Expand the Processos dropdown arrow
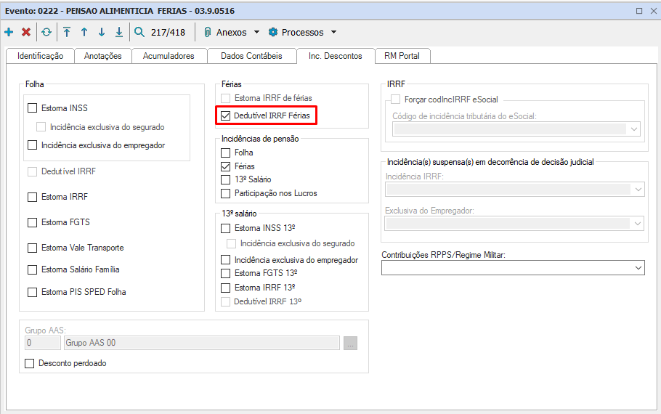This screenshot has width=661, height=414. 334,32
